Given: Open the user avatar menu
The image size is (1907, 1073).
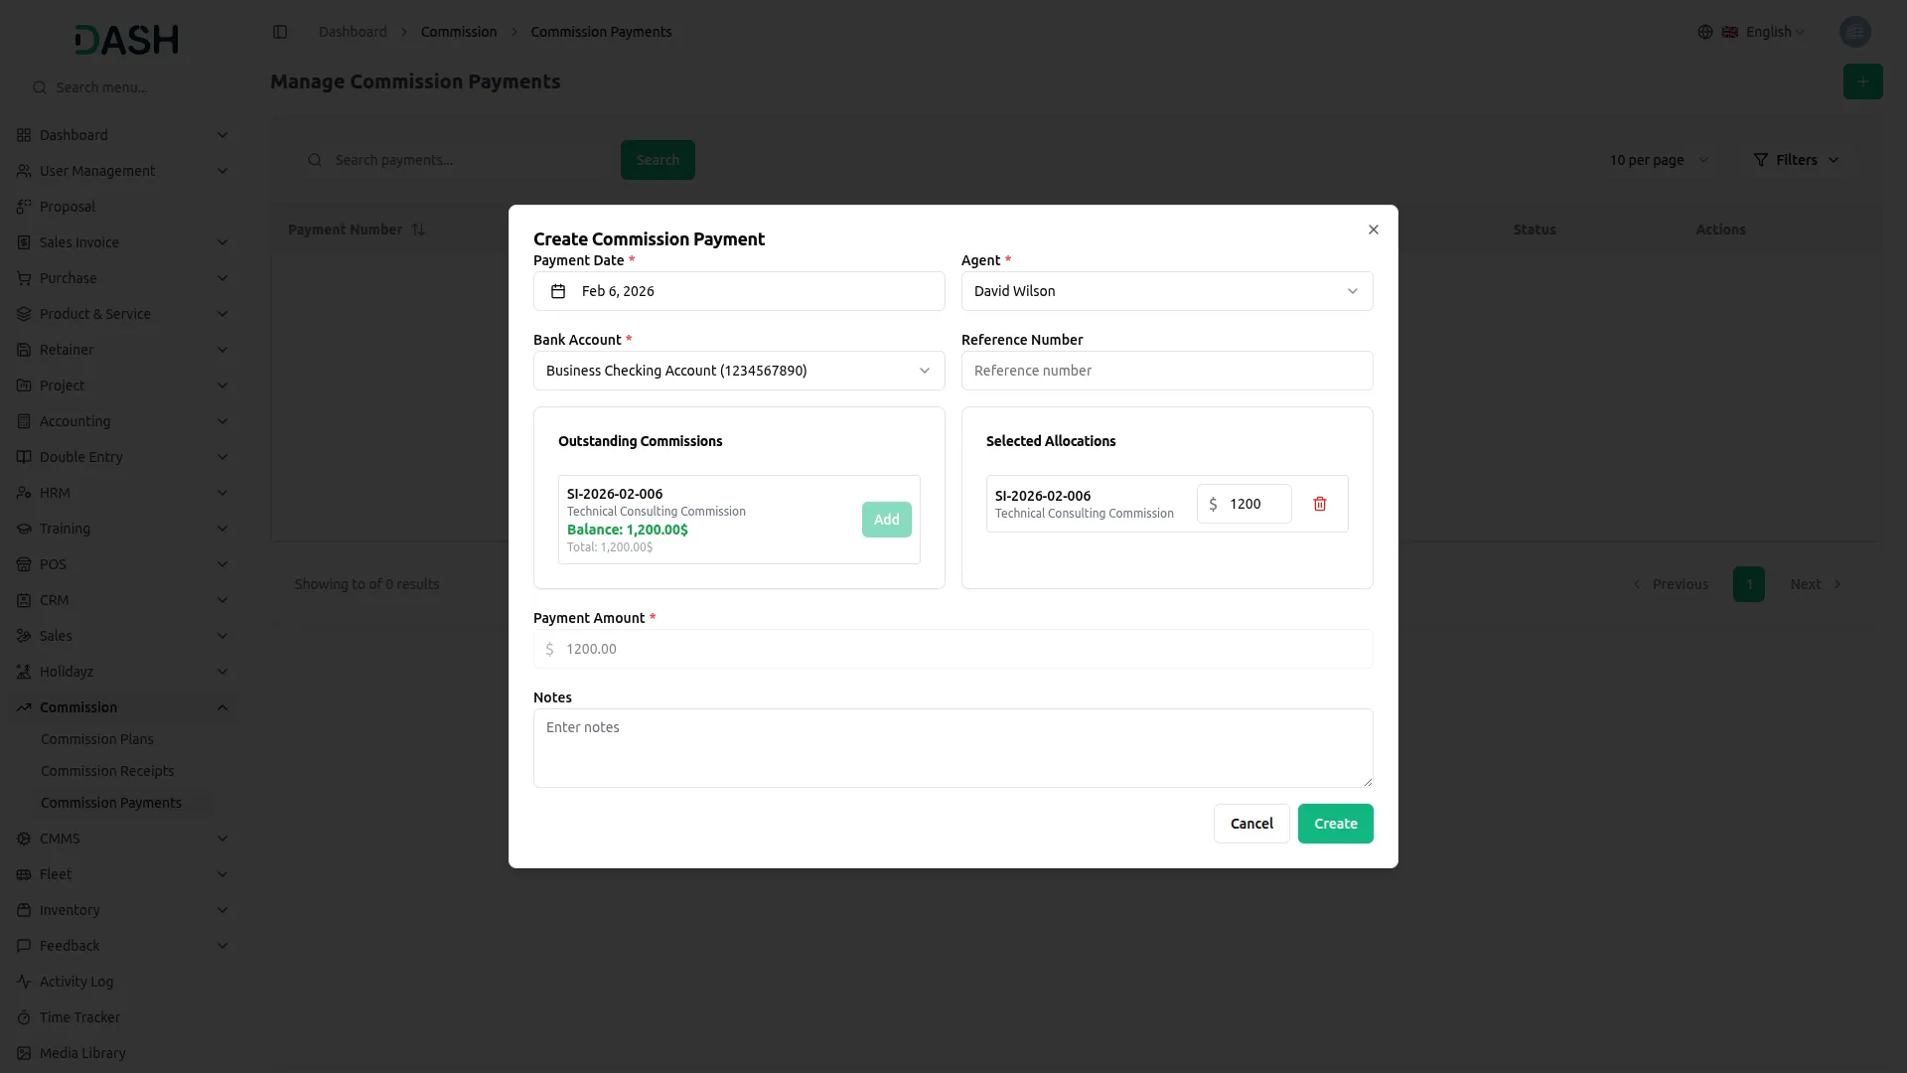Looking at the screenshot, I should pyautogui.click(x=1855, y=32).
